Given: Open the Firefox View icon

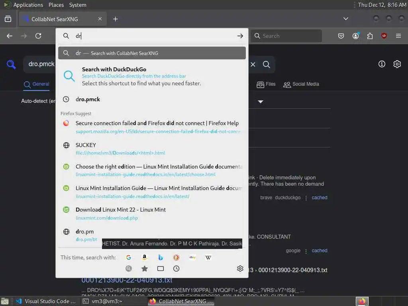Looking at the screenshot, I should (x=8, y=19).
